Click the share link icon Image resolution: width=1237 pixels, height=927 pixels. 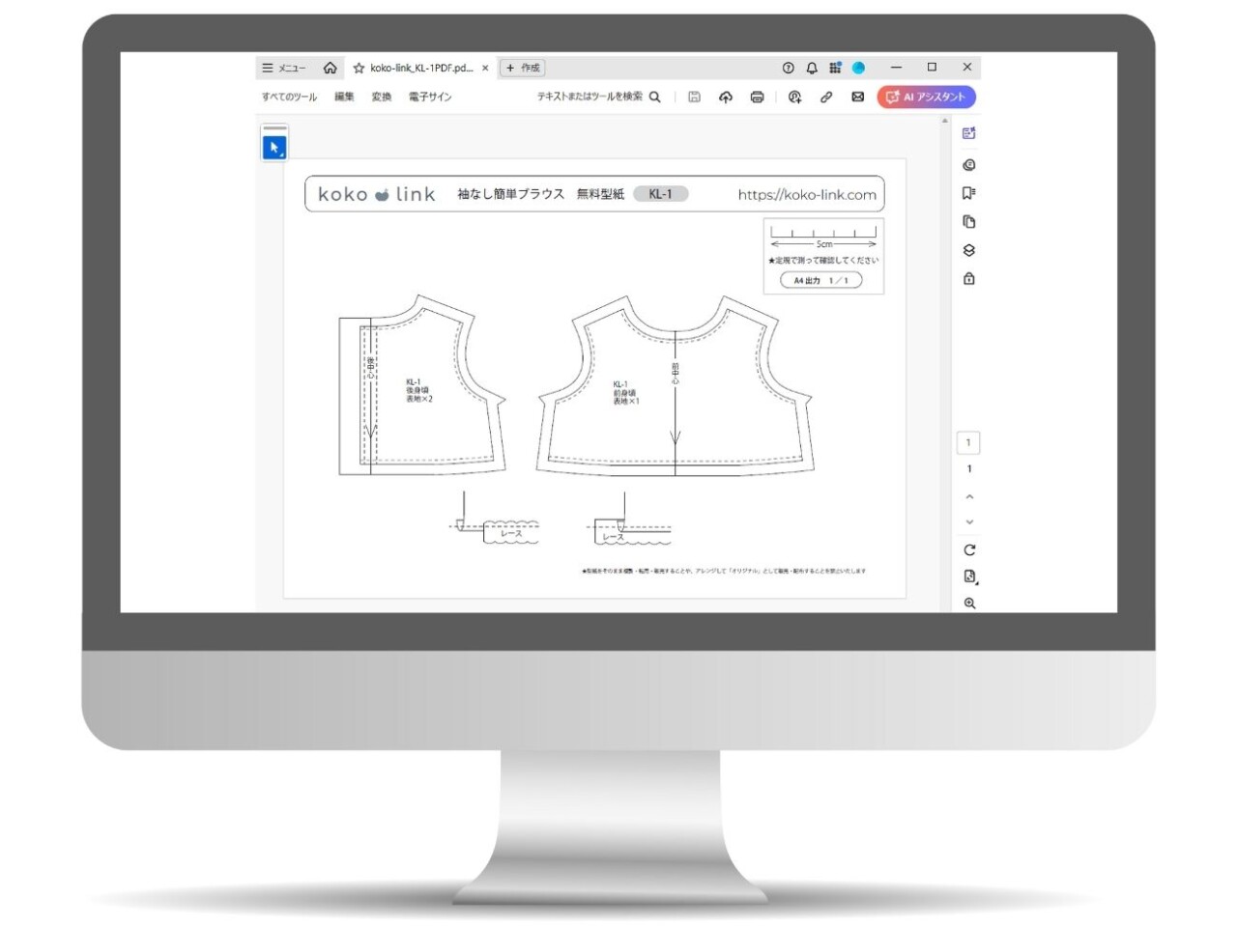[x=826, y=97]
